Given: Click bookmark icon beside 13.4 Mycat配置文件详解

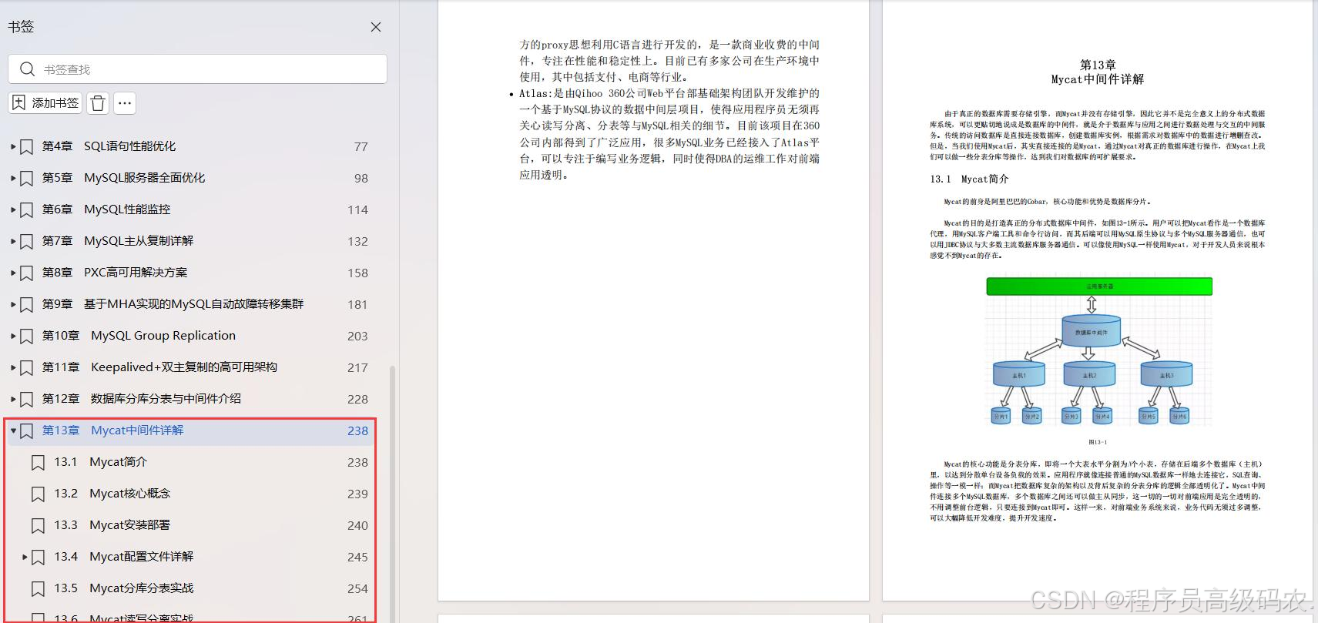Looking at the screenshot, I should point(38,557).
